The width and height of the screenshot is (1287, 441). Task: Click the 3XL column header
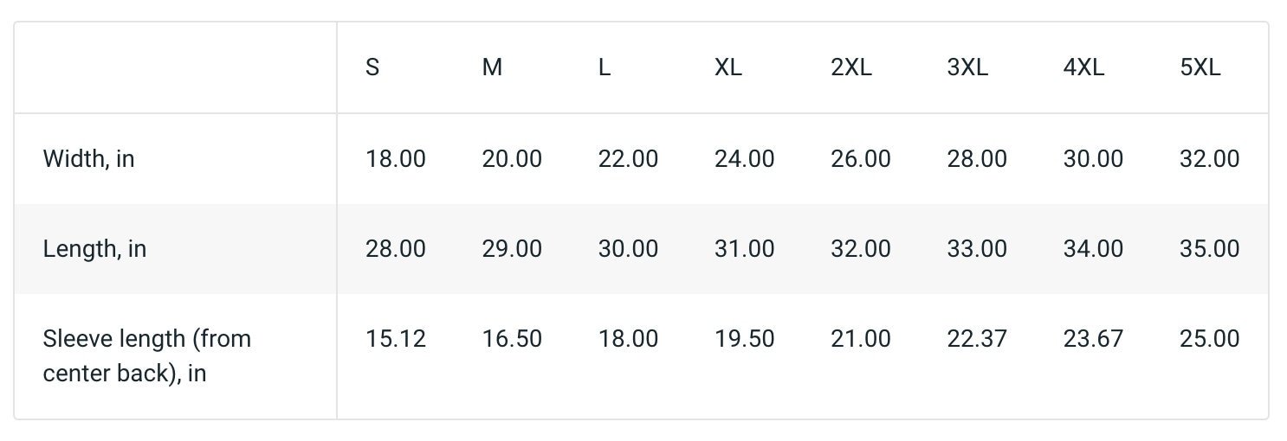(968, 67)
